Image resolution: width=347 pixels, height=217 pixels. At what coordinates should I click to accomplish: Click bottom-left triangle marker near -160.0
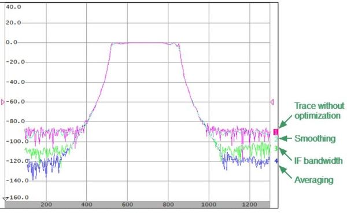(x=5, y=198)
